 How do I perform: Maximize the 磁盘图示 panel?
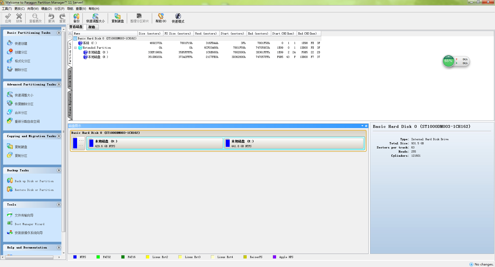pyautogui.click(x=366, y=126)
